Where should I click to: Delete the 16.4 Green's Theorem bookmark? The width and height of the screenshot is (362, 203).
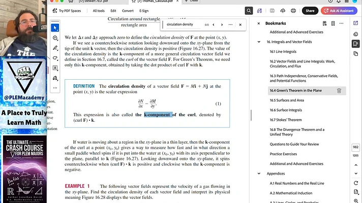pyautogui.click(x=339, y=90)
